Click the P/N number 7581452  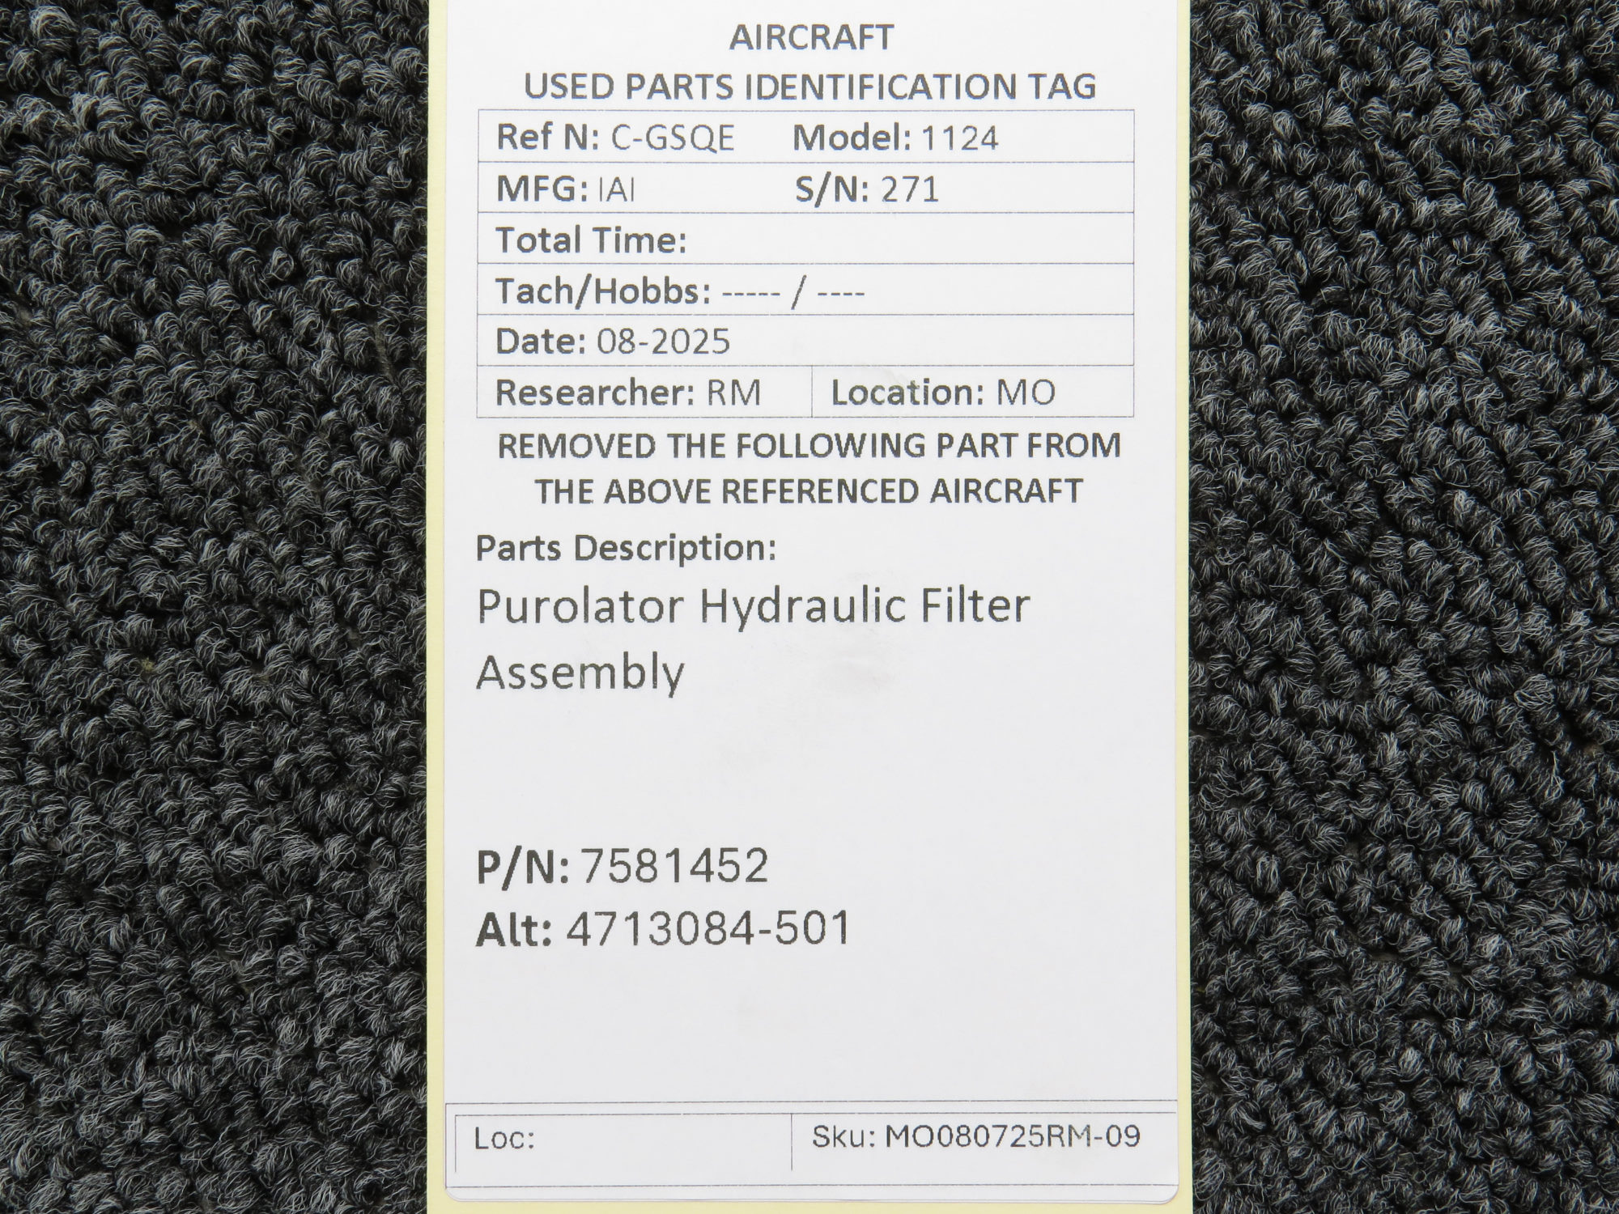[674, 867]
